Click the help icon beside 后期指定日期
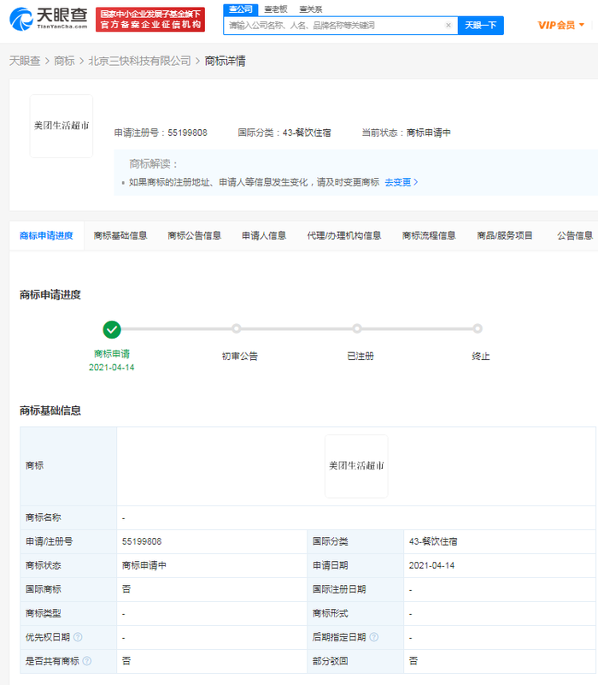This screenshot has height=685, width=598. (x=374, y=637)
